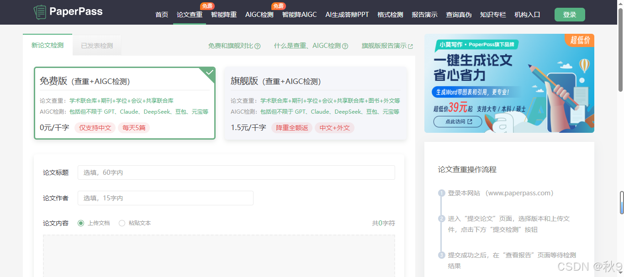Click step 3 circle in 操作流程
624x277 pixels.
click(x=442, y=255)
